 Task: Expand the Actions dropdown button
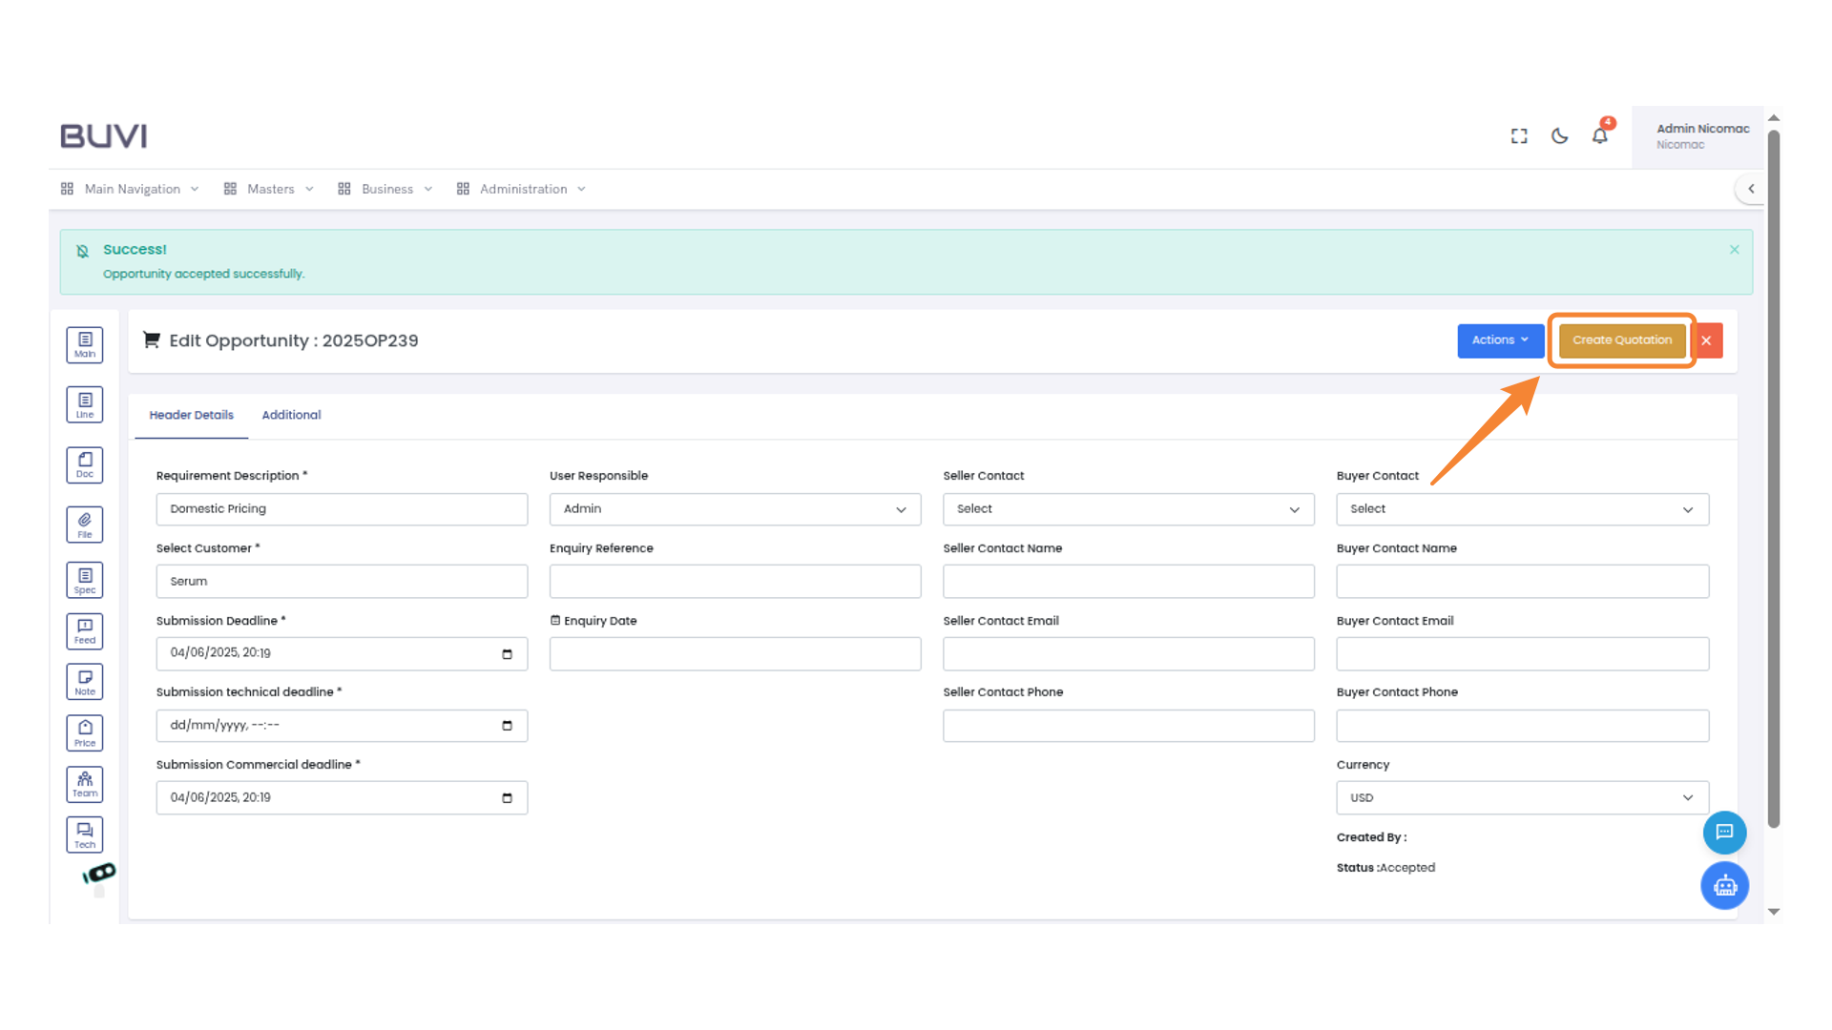tap(1500, 340)
